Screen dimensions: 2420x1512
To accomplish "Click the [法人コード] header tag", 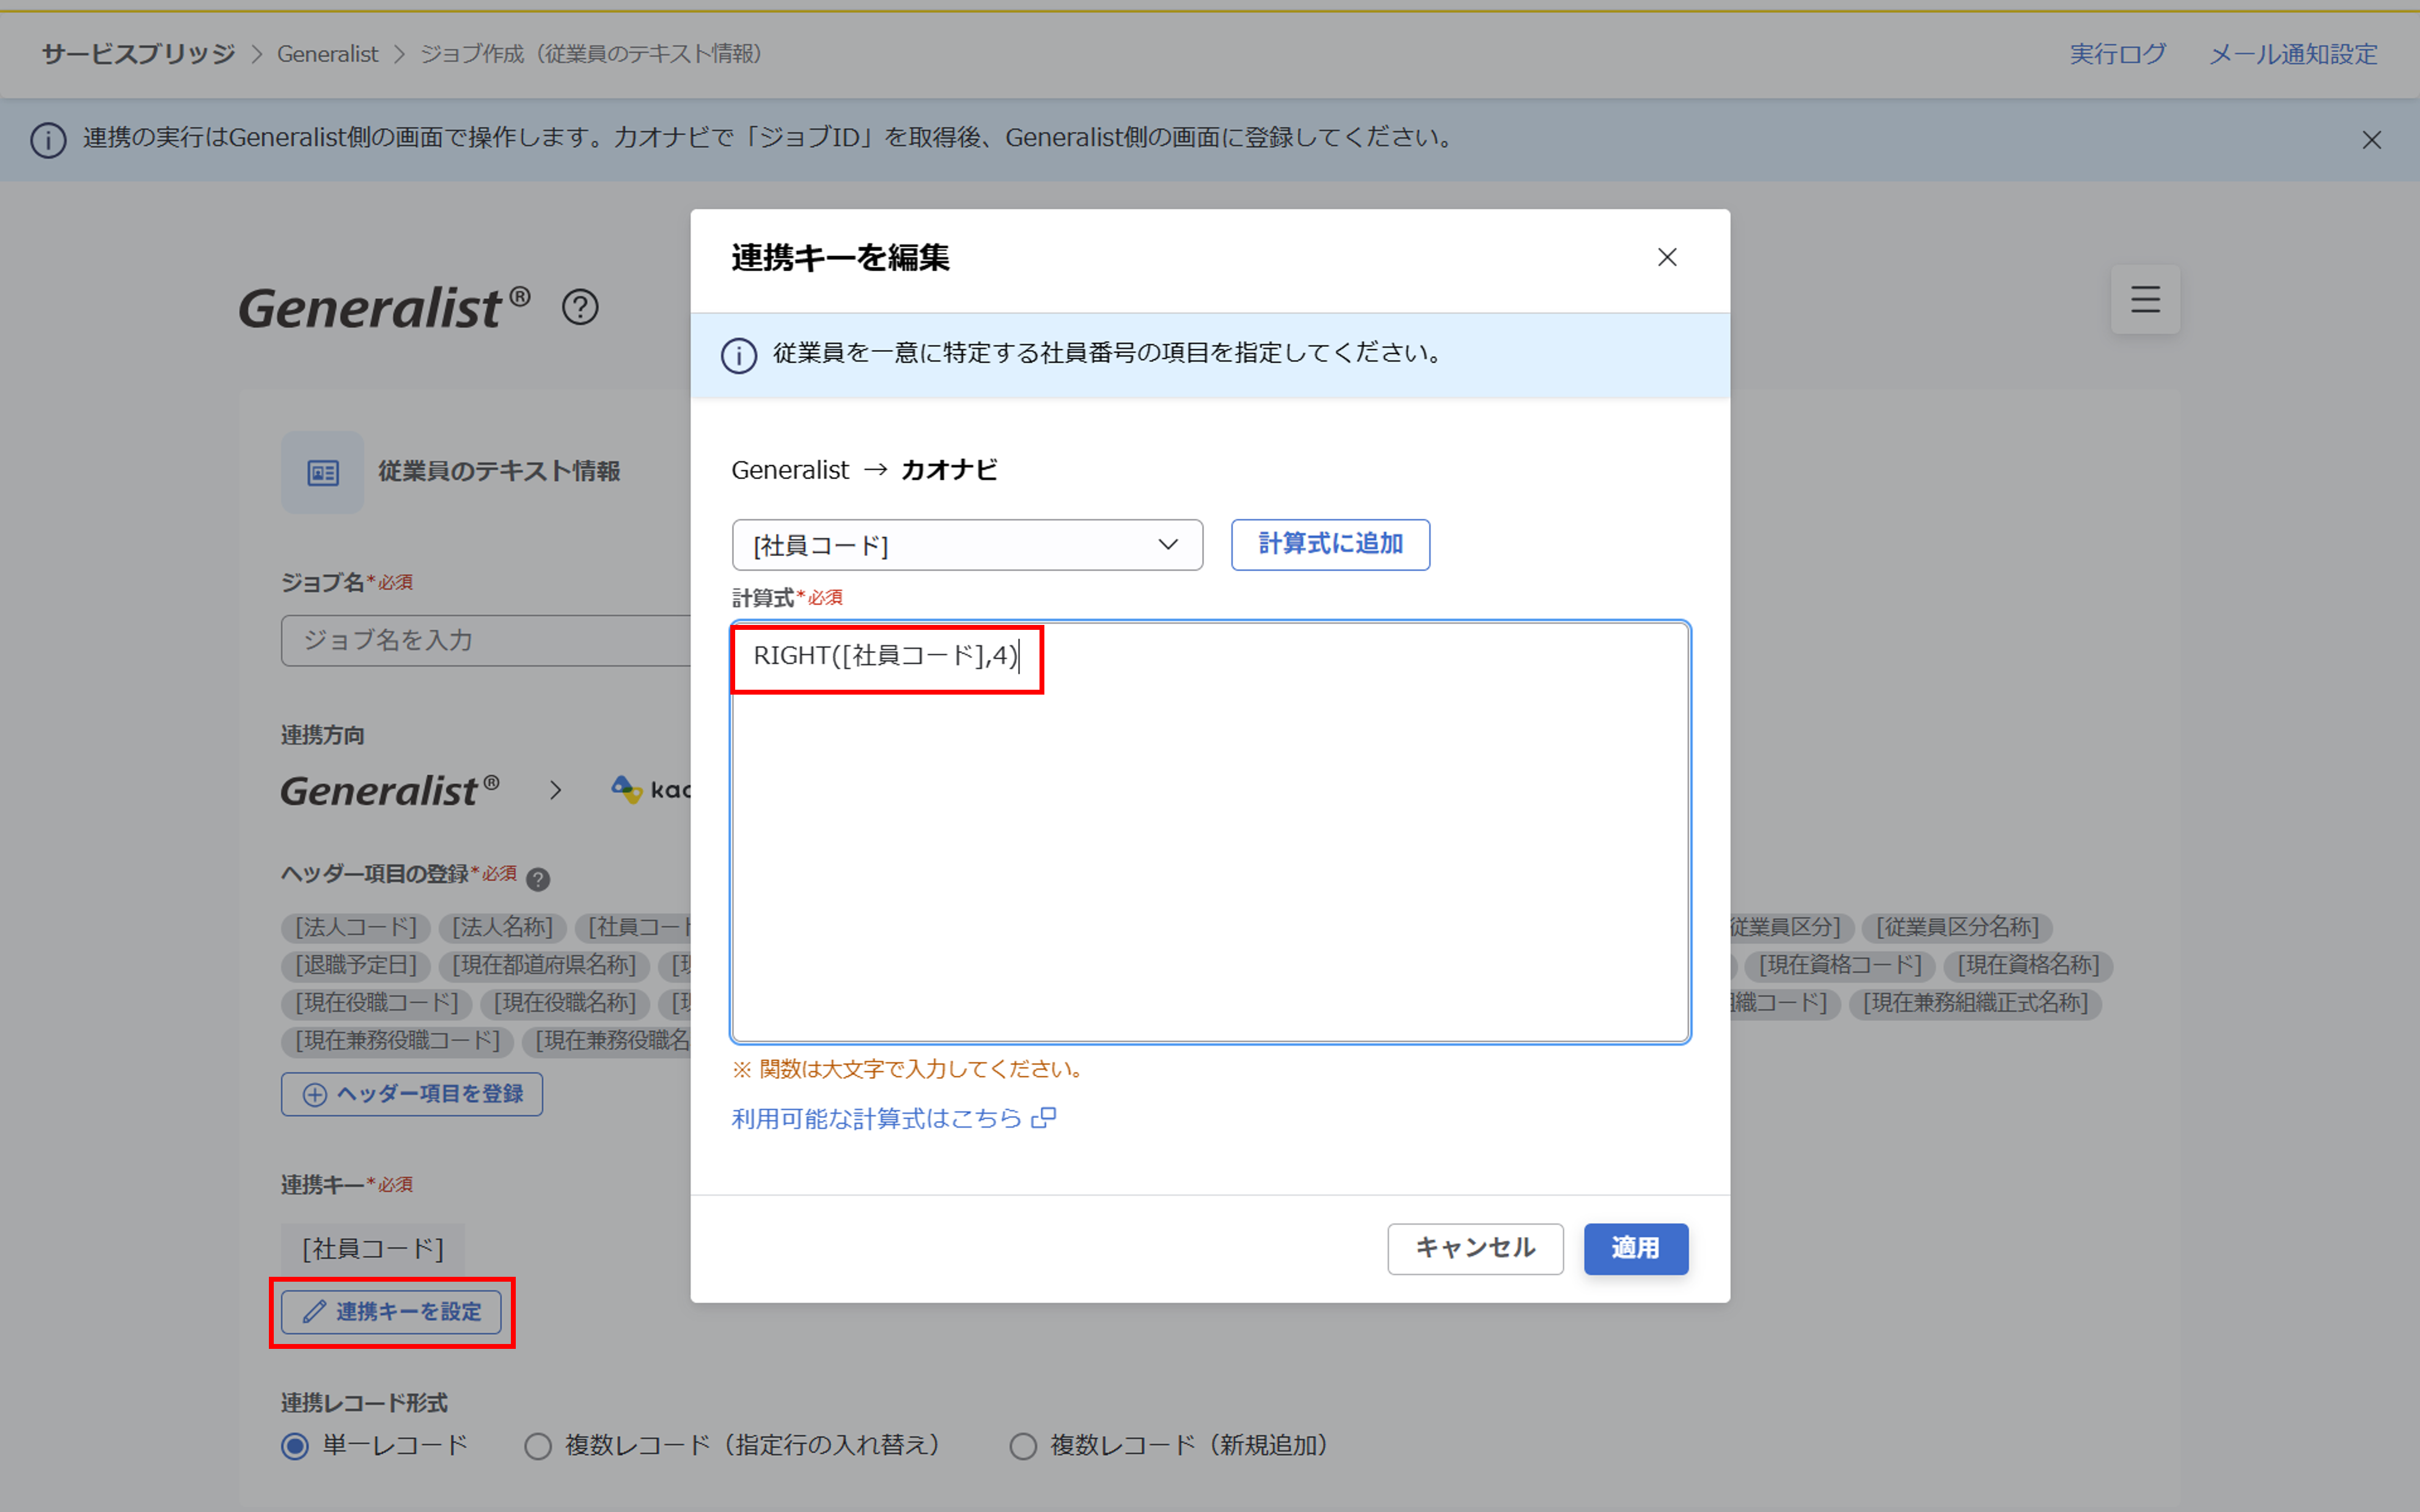I will point(355,927).
